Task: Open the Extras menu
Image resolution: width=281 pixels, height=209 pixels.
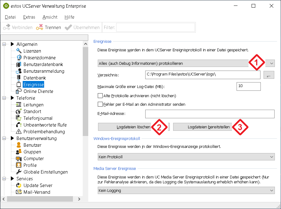Action: (x=29, y=17)
